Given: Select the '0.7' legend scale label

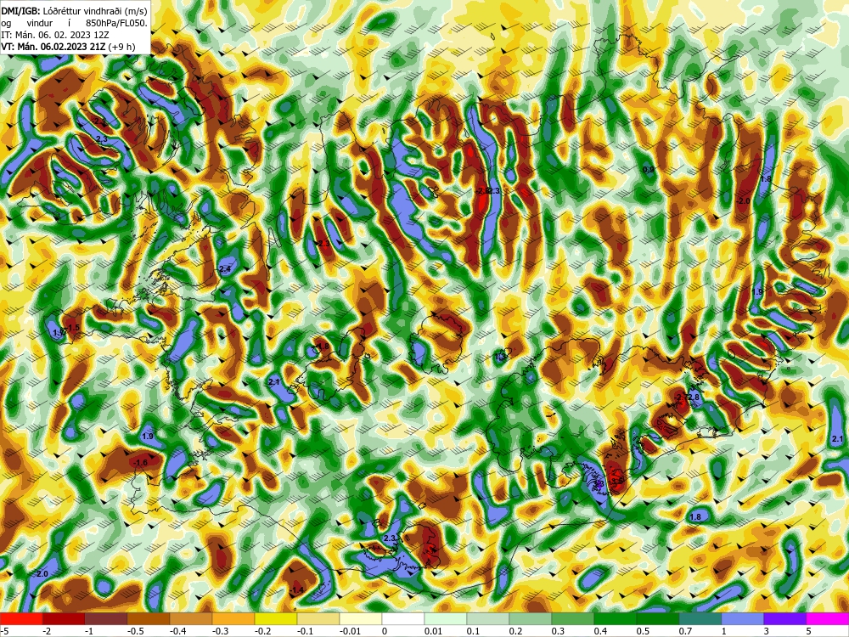Looking at the screenshot, I should [685, 631].
